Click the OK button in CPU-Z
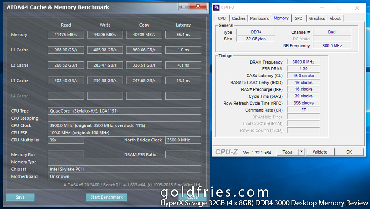370x209 pixels. pyautogui.click(x=349, y=152)
